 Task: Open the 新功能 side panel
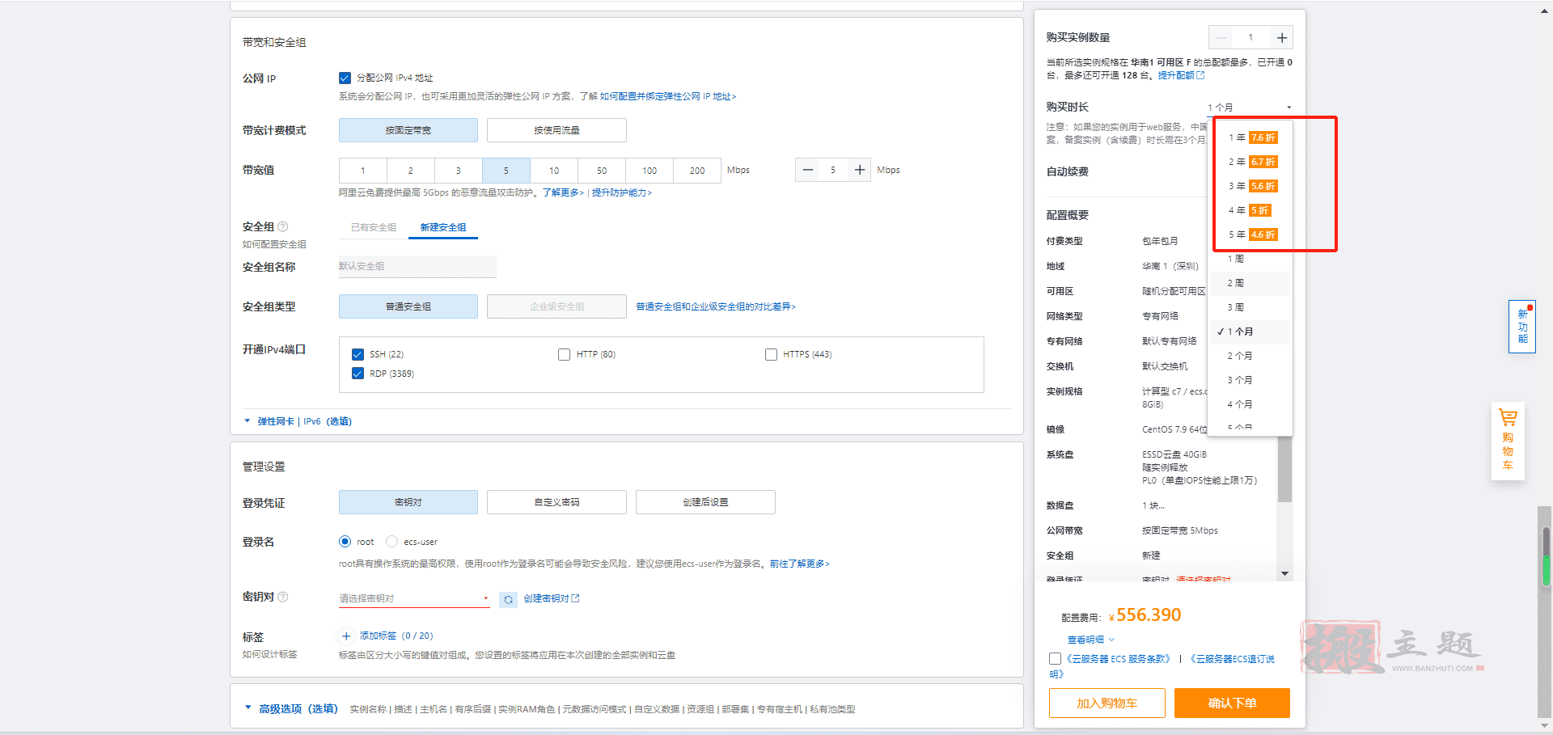[x=1522, y=327]
